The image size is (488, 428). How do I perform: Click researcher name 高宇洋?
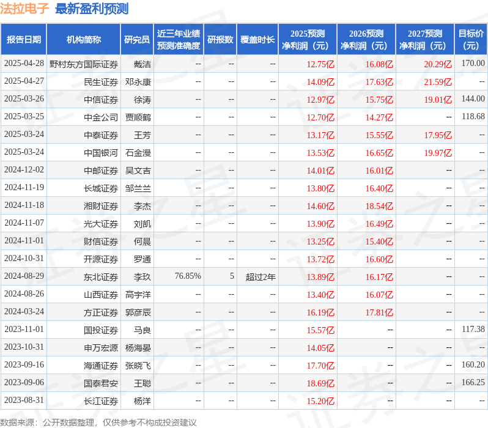[x=138, y=295]
